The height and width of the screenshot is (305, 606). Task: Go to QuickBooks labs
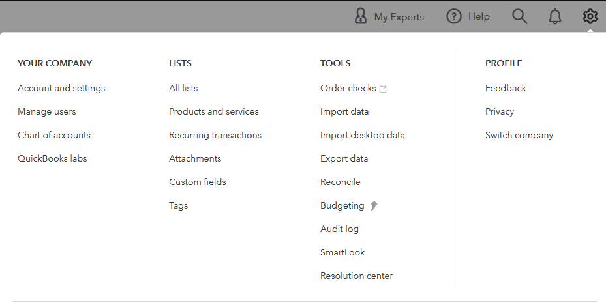pyautogui.click(x=53, y=158)
